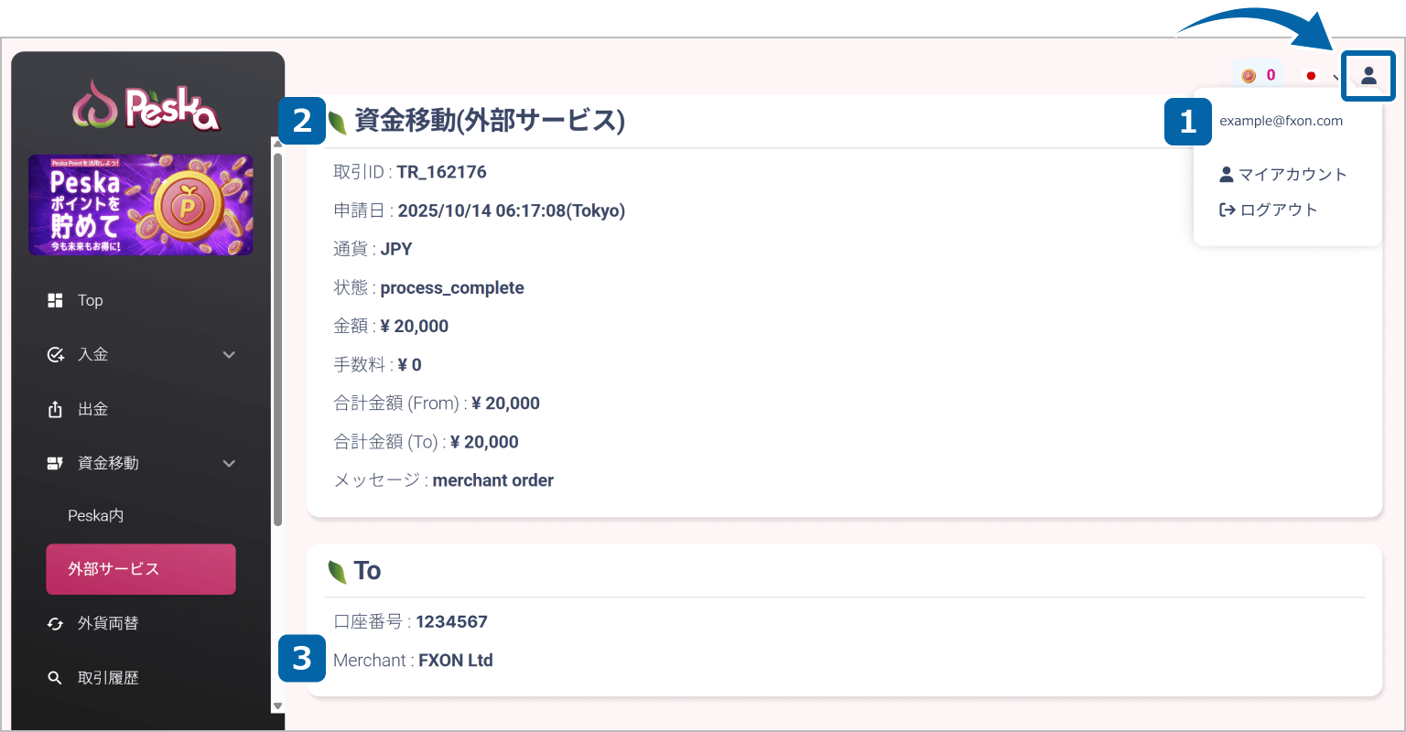Select the 外部サービス sidebar item
The width and height of the screenshot is (1406, 732).
[141, 569]
